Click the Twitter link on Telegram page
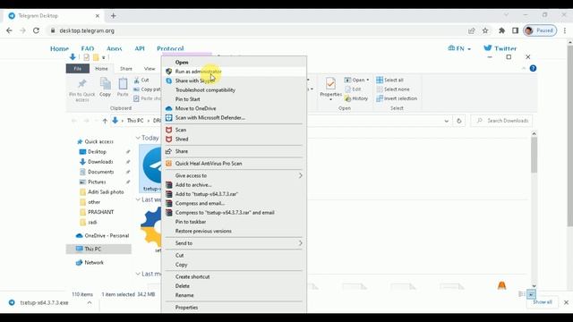The width and height of the screenshot is (573, 322). pos(500,48)
